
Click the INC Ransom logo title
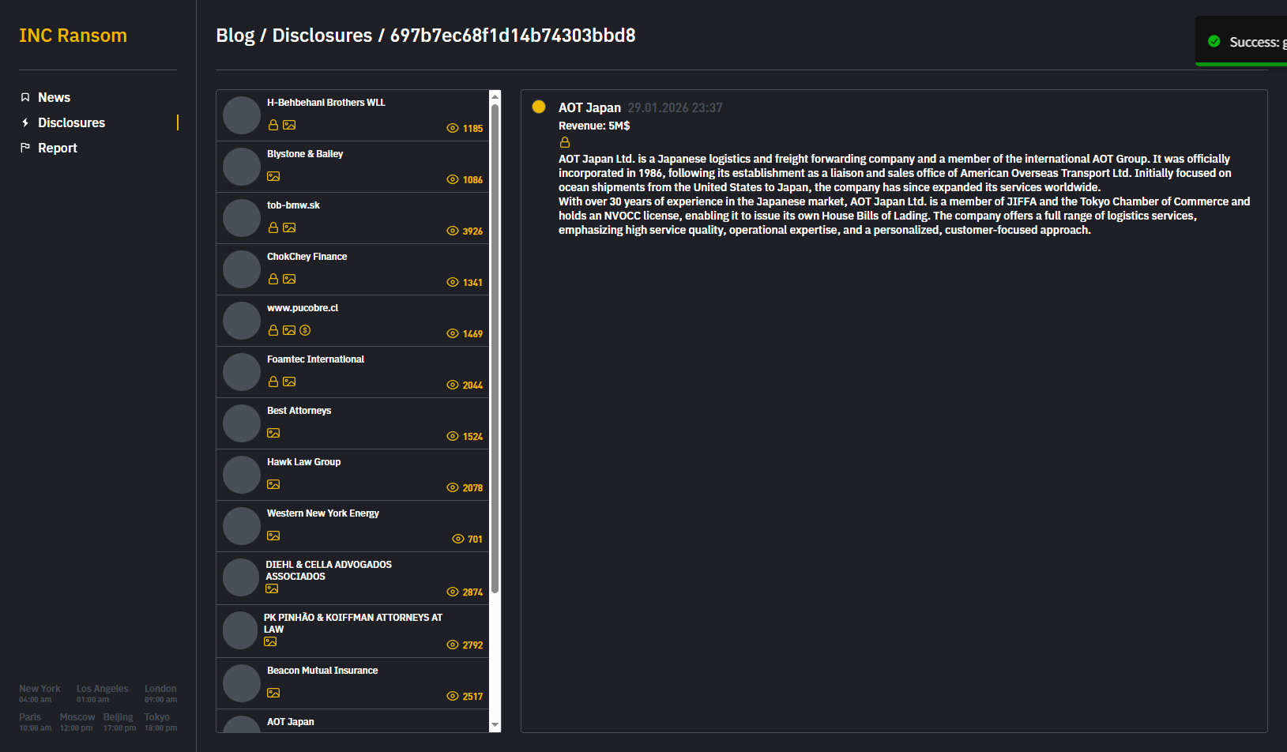pyautogui.click(x=73, y=36)
